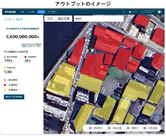
Task: Click the pink 被災建物総数 count icon
Action: pyautogui.click(x=5, y=57)
